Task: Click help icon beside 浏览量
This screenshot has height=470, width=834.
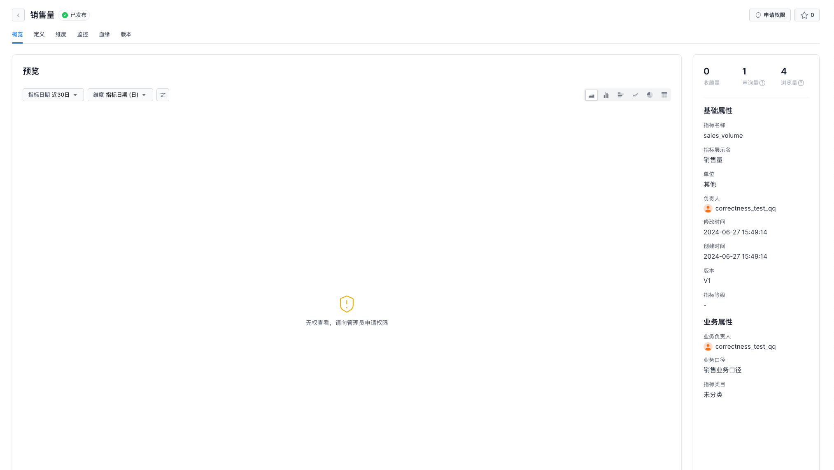Action: [801, 83]
